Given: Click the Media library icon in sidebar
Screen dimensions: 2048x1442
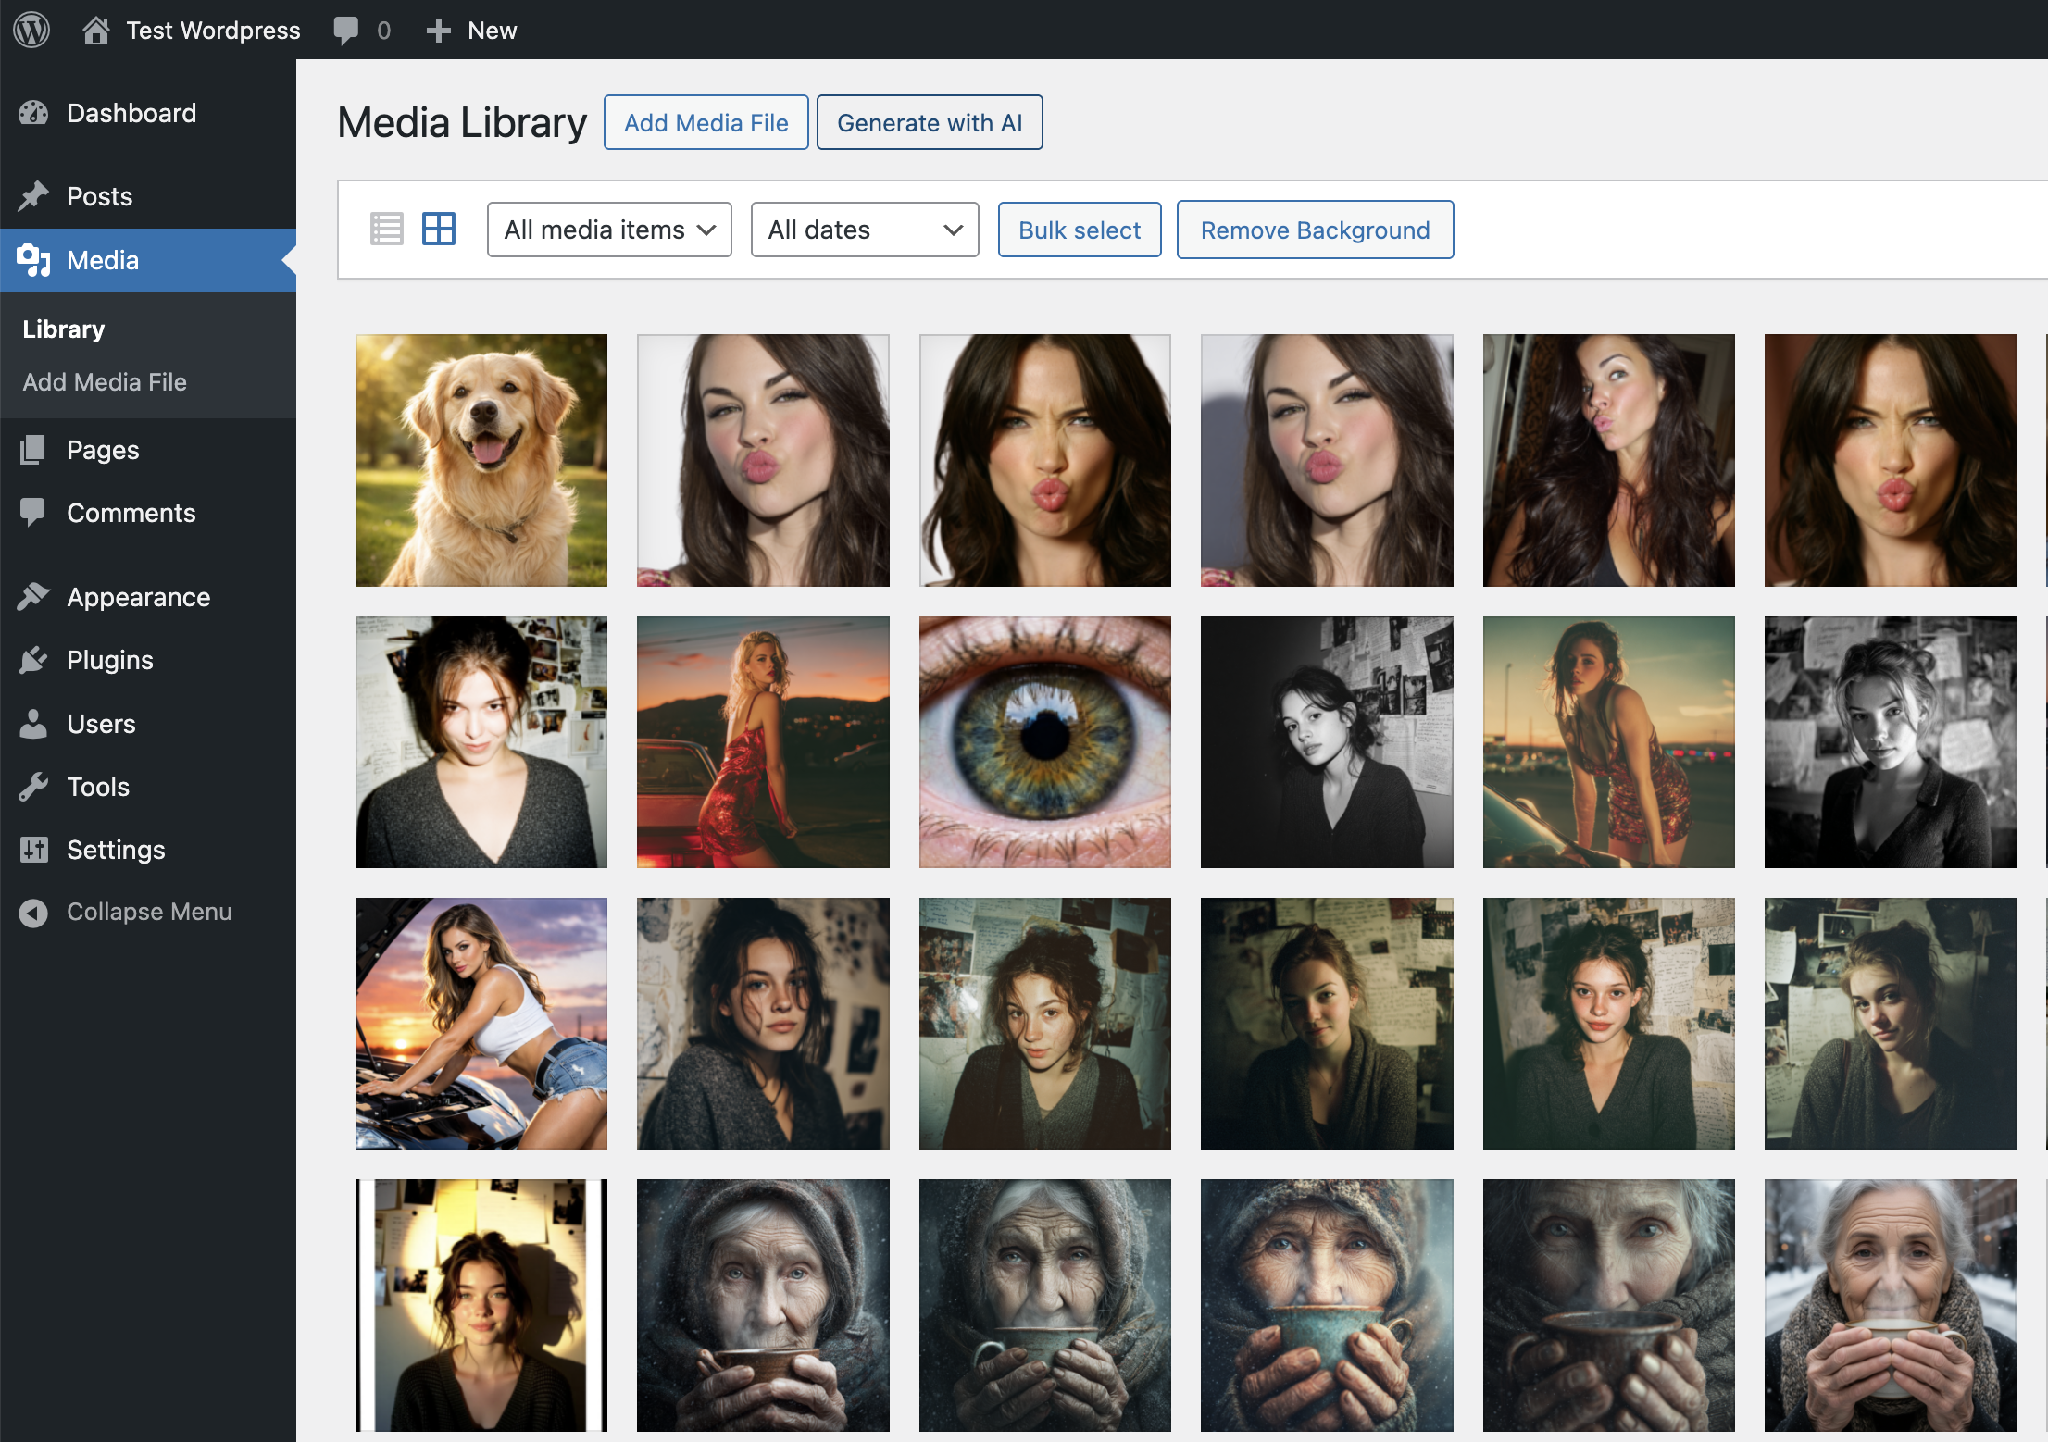Looking at the screenshot, I should [34, 260].
